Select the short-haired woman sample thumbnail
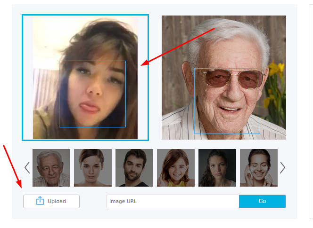 tap(93, 168)
